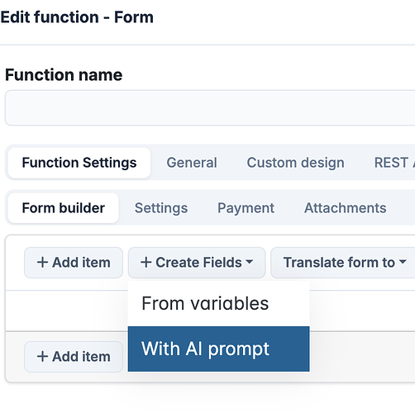Open the Attachments sub-tab
Screen dimensions: 415x413
pos(345,208)
